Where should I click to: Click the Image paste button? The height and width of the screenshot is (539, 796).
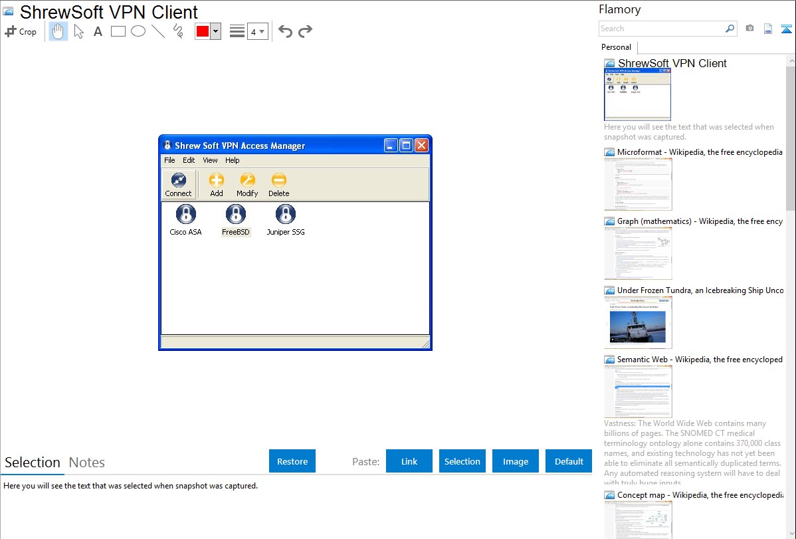[x=515, y=461]
